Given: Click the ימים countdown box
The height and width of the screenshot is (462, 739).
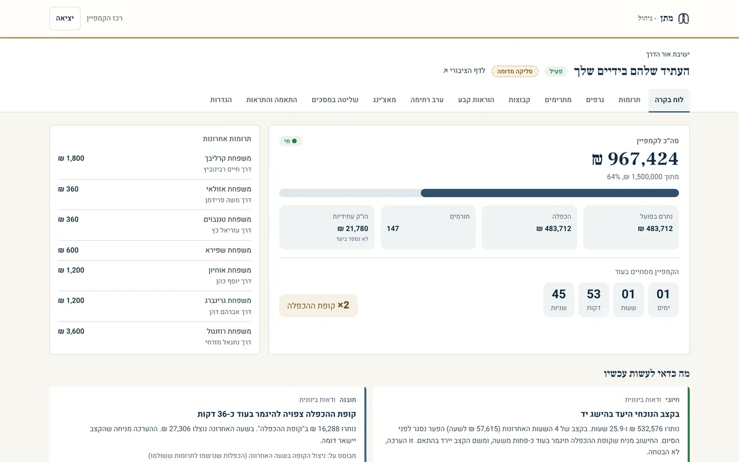Looking at the screenshot, I should (663, 300).
